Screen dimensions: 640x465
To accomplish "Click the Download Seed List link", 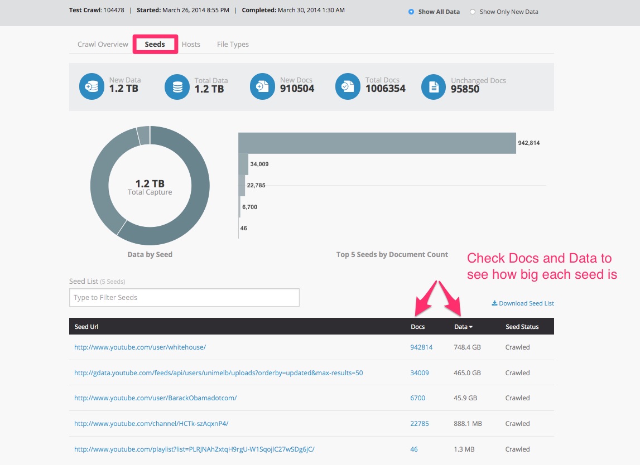I will 523,303.
